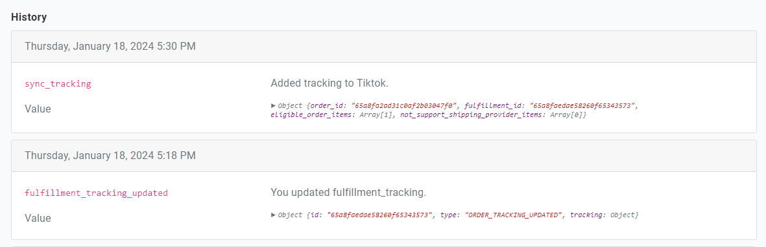
Task: Click the 5:30 PM history entry header
Action: (383, 47)
